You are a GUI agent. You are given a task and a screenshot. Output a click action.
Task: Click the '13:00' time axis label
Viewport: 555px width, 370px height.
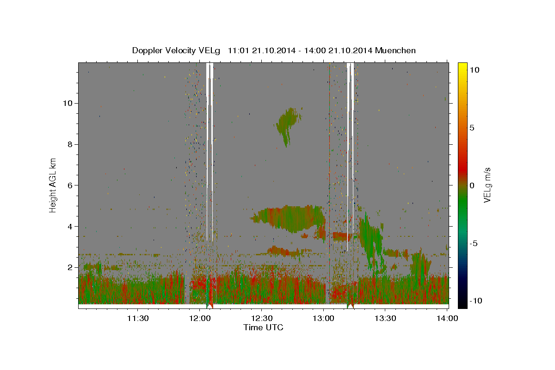[x=323, y=318]
